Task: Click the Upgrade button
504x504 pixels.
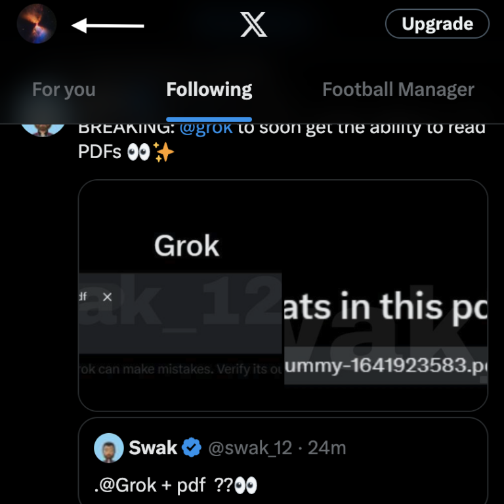Action: click(437, 24)
